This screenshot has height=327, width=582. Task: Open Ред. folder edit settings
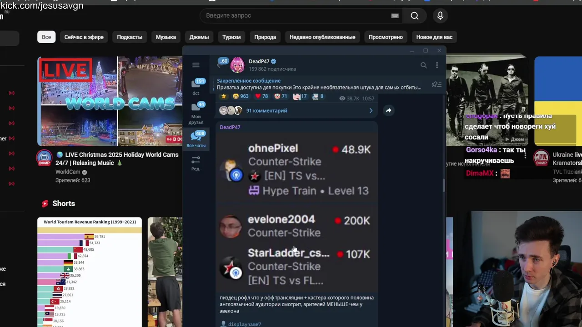[196, 163]
